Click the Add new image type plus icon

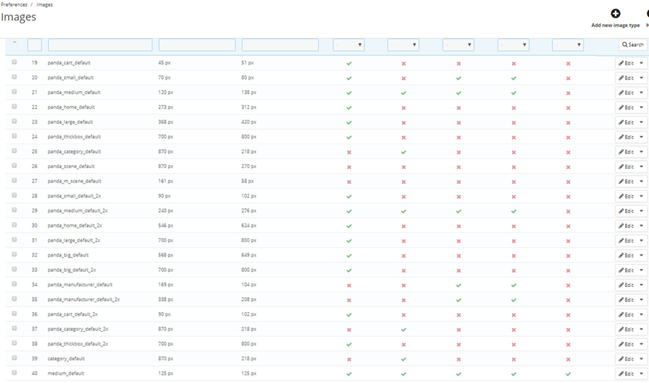(x=615, y=14)
